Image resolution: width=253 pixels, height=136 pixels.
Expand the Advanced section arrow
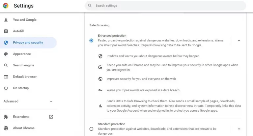51,102
